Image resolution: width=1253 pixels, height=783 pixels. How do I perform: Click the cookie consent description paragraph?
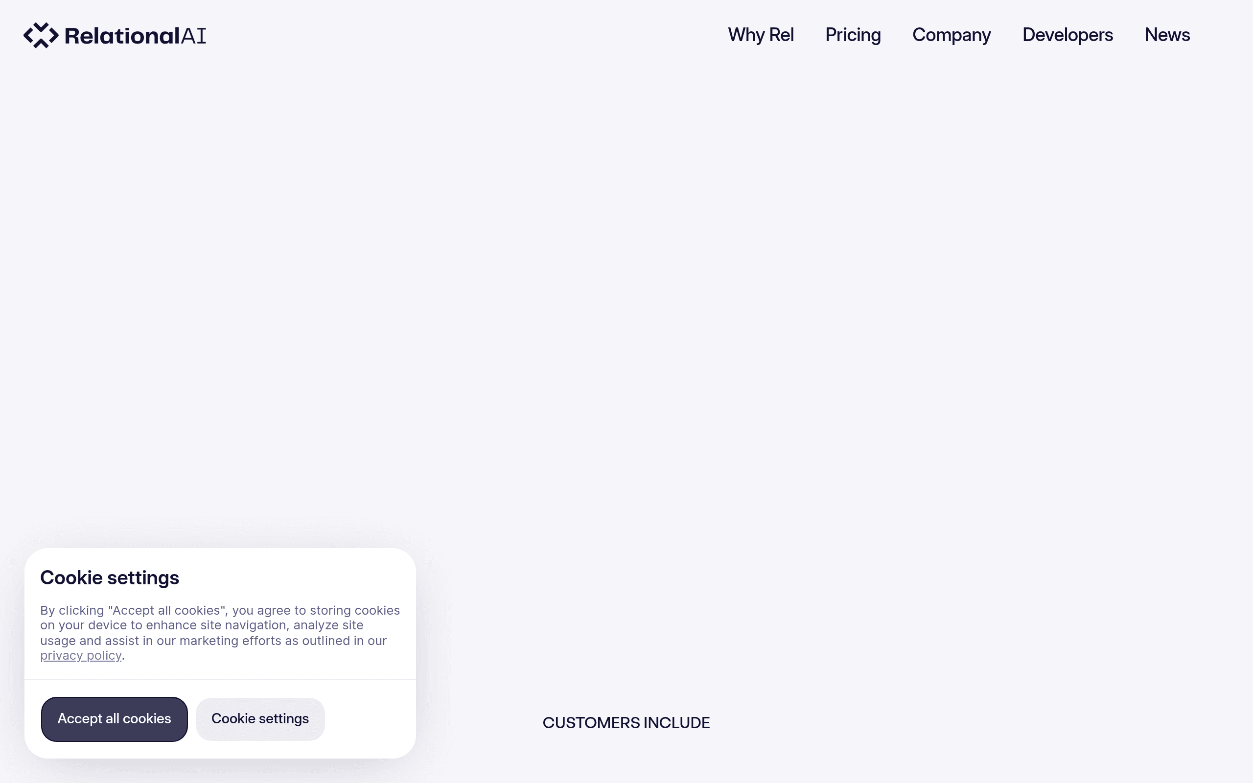220,633
